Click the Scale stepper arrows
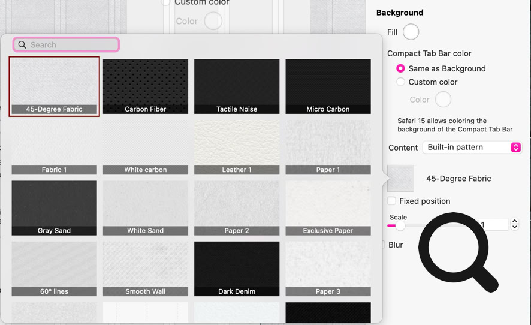The height and width of the screenshot is (325, 531). pos(514,224)
